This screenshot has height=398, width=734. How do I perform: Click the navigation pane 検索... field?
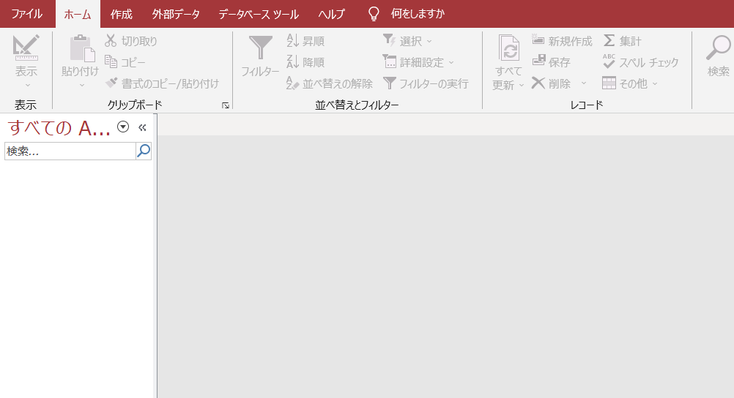point(70,151)
